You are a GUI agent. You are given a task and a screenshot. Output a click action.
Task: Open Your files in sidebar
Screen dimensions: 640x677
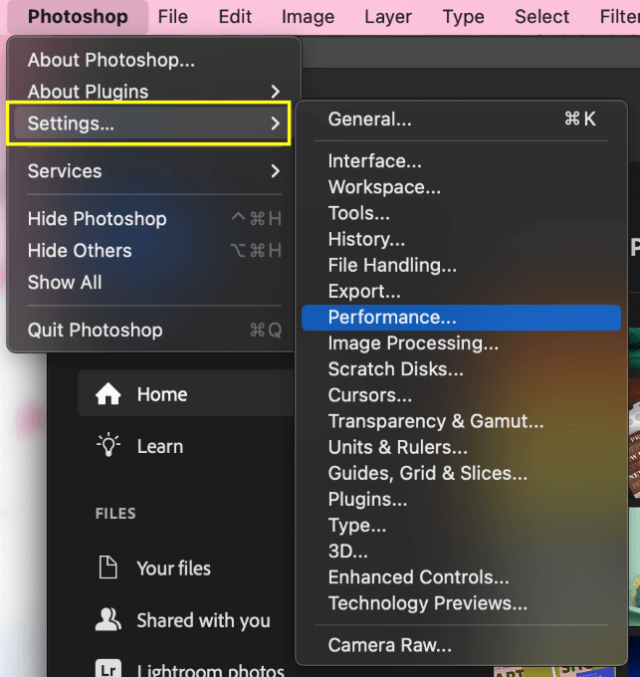pyautogui.click(x=173, y=568)
